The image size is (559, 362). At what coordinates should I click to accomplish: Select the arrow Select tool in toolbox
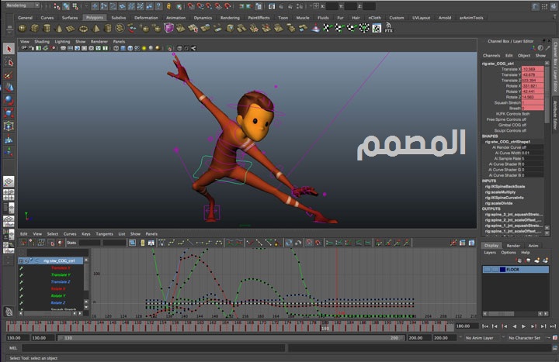[9, 49]
